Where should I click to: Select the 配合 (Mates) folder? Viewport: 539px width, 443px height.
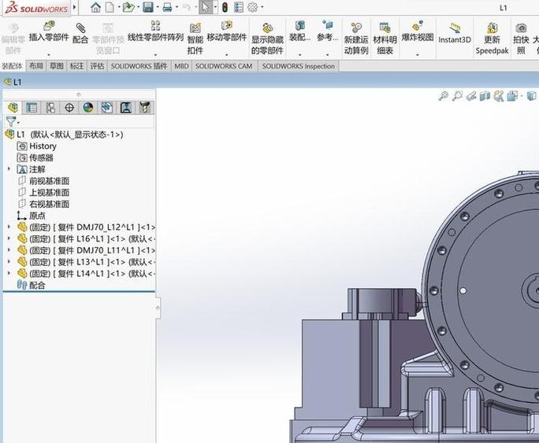(31, 285)
